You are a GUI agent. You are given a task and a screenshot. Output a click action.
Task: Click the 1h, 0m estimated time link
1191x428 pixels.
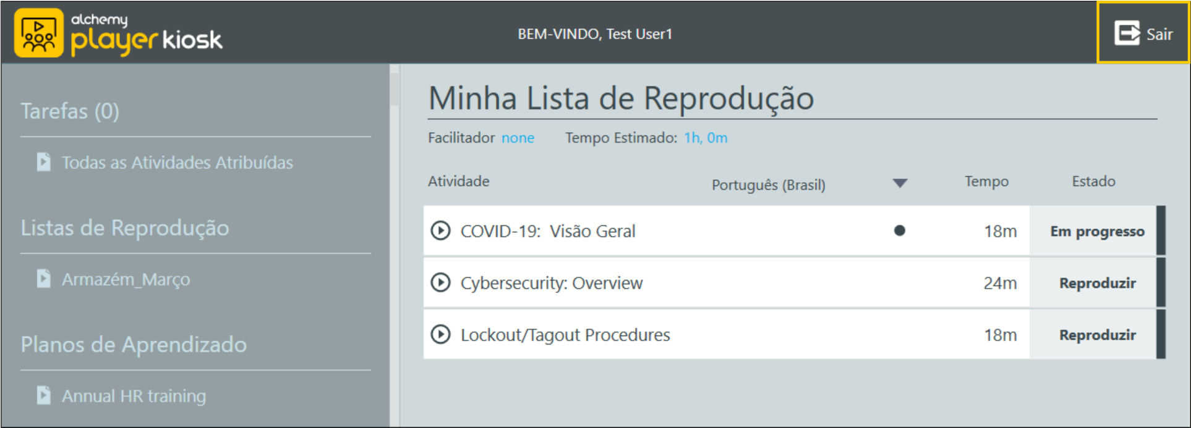pyautogui.click(x=705, y=138)
